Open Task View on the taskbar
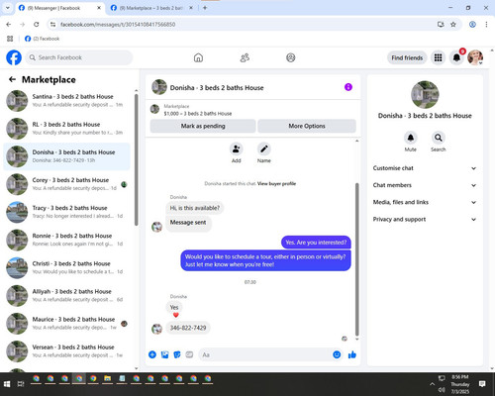 pos(21,384)
